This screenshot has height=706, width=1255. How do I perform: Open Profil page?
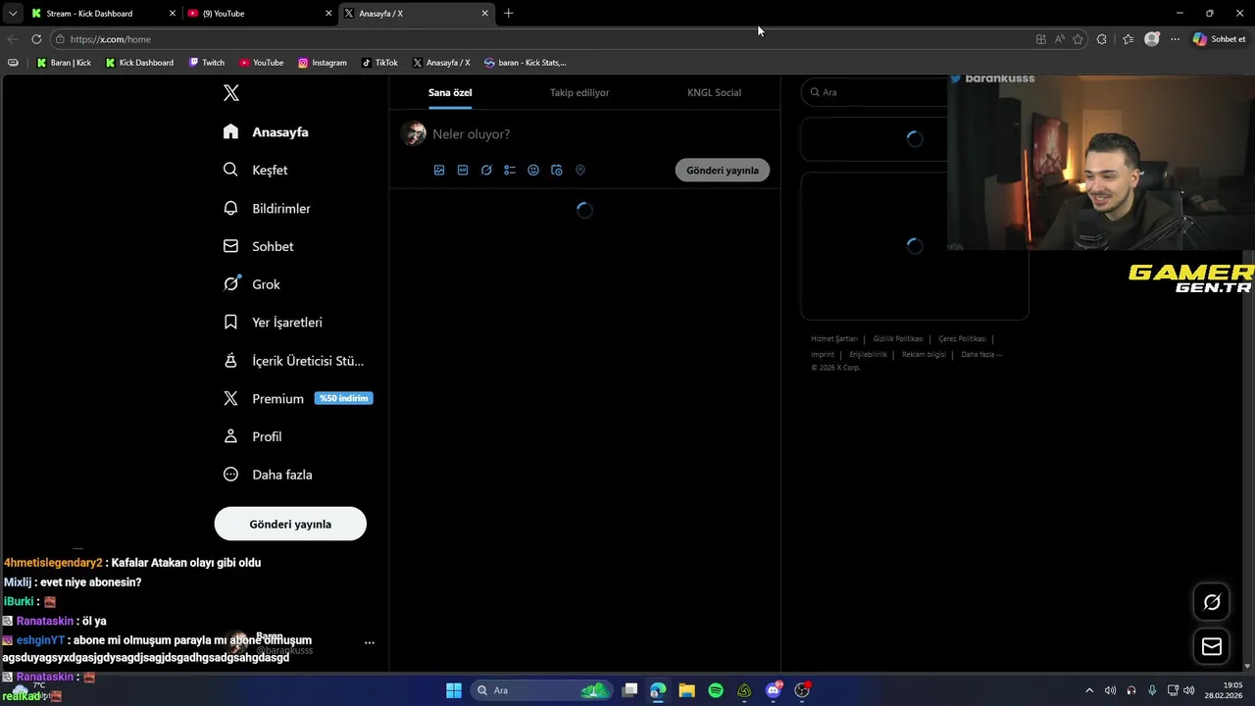253,436
